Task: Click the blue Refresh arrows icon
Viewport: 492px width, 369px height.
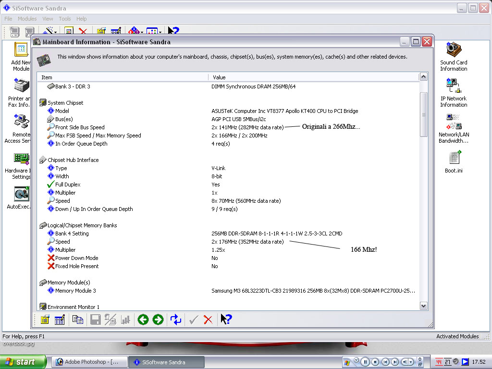Action: coord(176,320)
